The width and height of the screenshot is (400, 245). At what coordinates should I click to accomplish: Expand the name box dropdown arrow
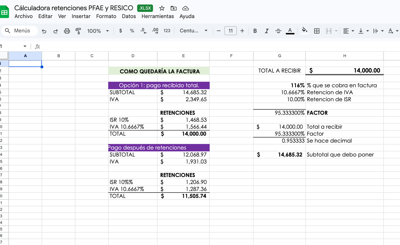25,46
